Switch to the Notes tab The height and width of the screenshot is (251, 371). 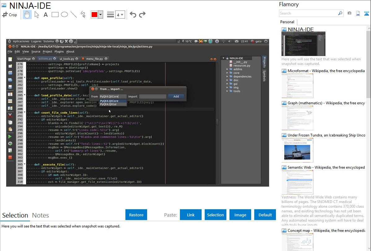tap(41, 215)
